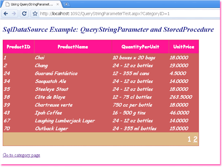
Task: Click the ProductName column header
Action: tap(73, 47)
